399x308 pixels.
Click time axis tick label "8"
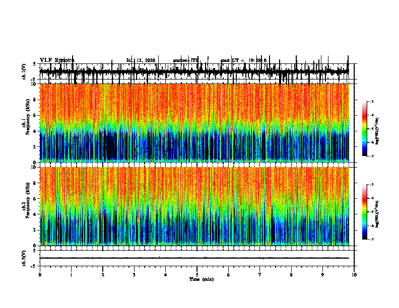tap(291, 275)
